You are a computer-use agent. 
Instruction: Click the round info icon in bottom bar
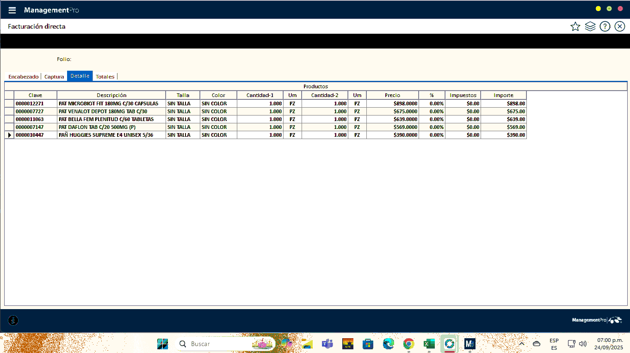(13, 320)
